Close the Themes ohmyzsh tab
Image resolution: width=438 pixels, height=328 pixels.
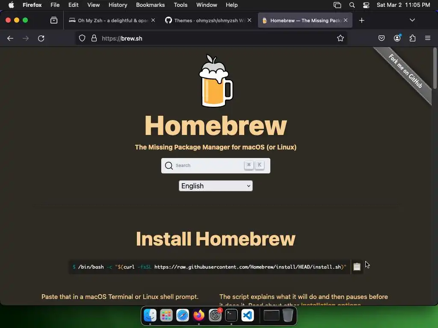[249, 20]
